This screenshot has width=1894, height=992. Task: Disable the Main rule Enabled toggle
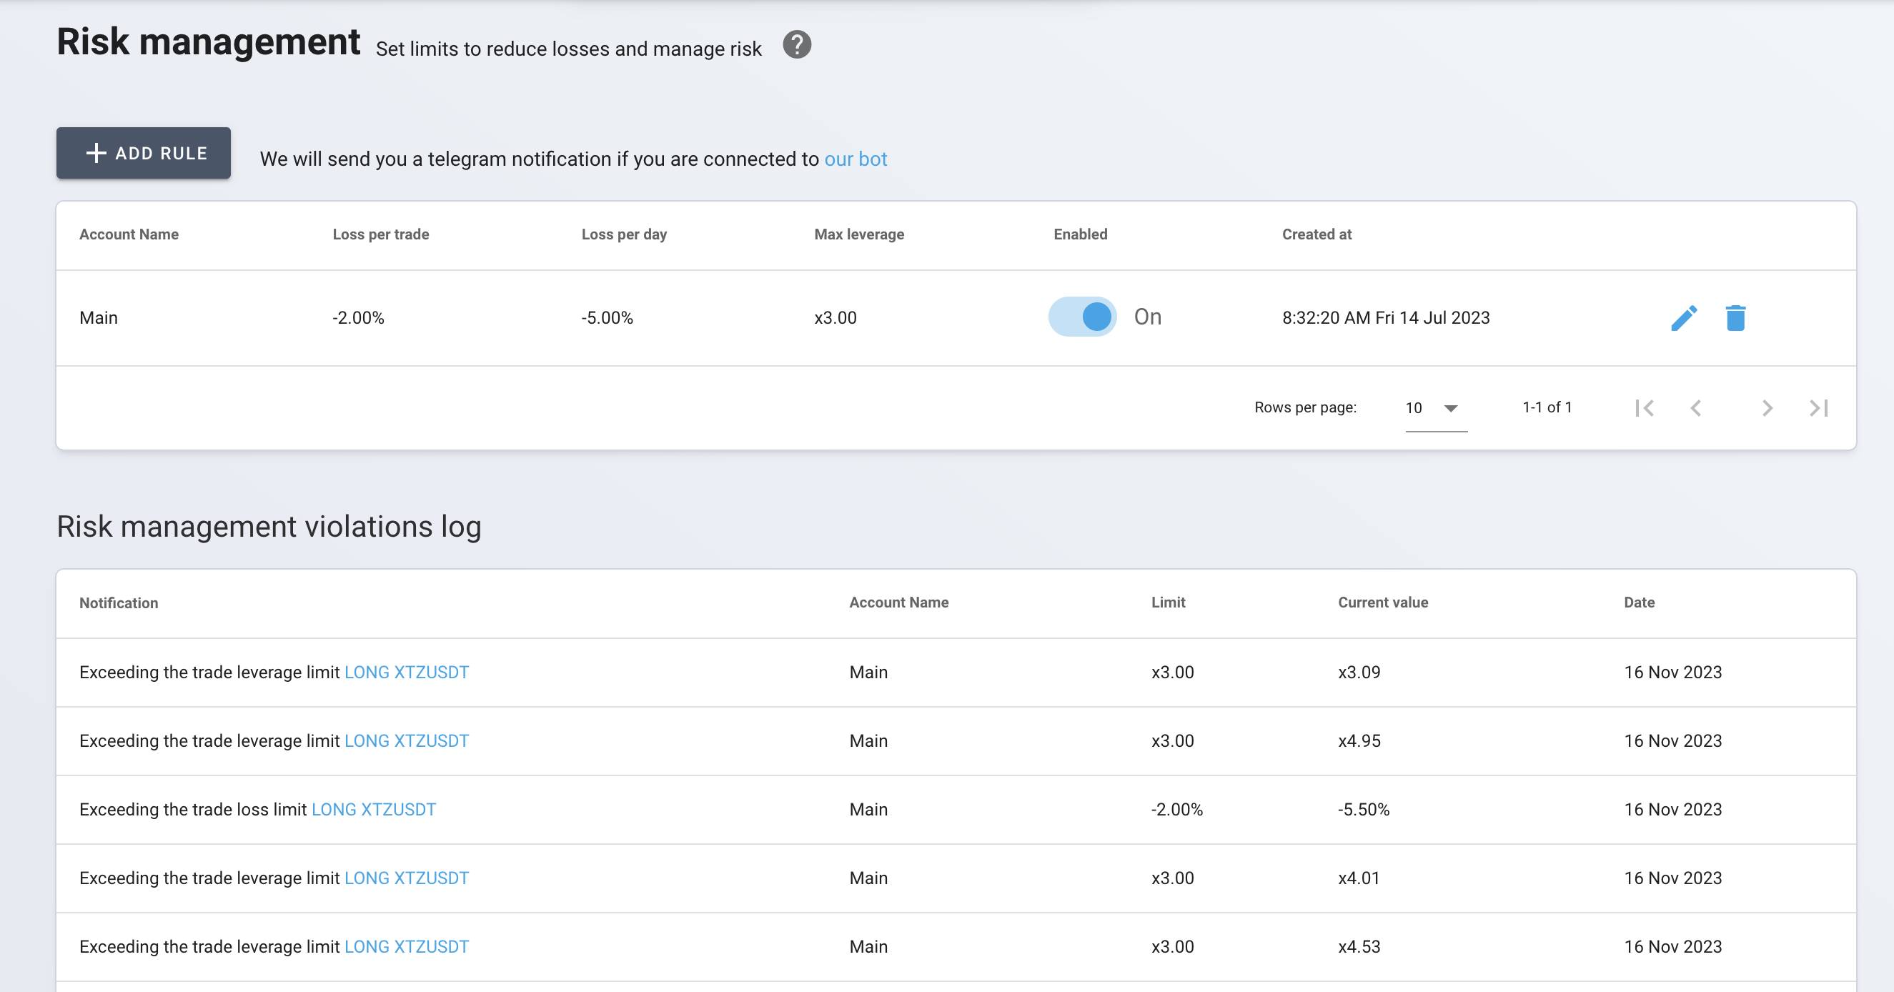tap(1081, 317)
